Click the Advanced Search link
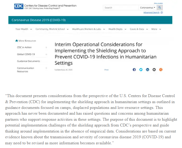 (x=151, y=12)
